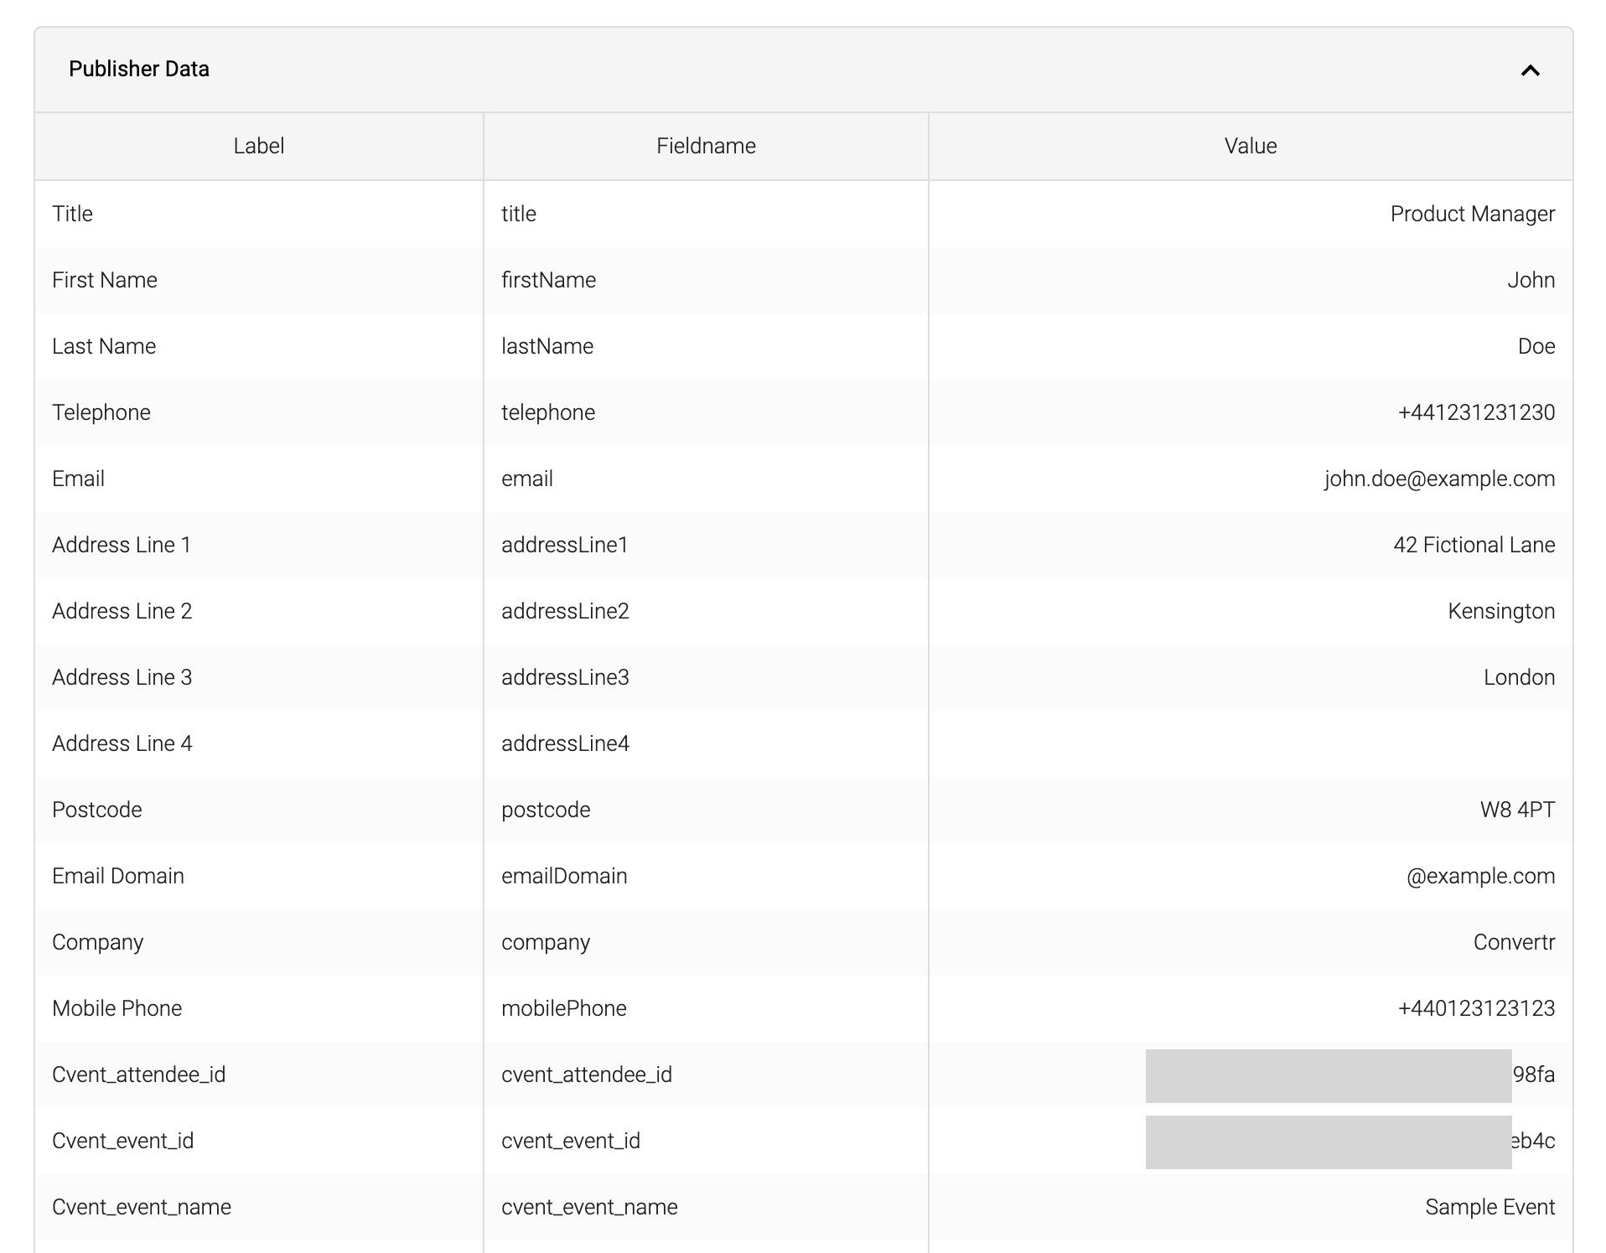Click the value John
Viewport: 1606px width, 1253px height.
(1531, 280)
